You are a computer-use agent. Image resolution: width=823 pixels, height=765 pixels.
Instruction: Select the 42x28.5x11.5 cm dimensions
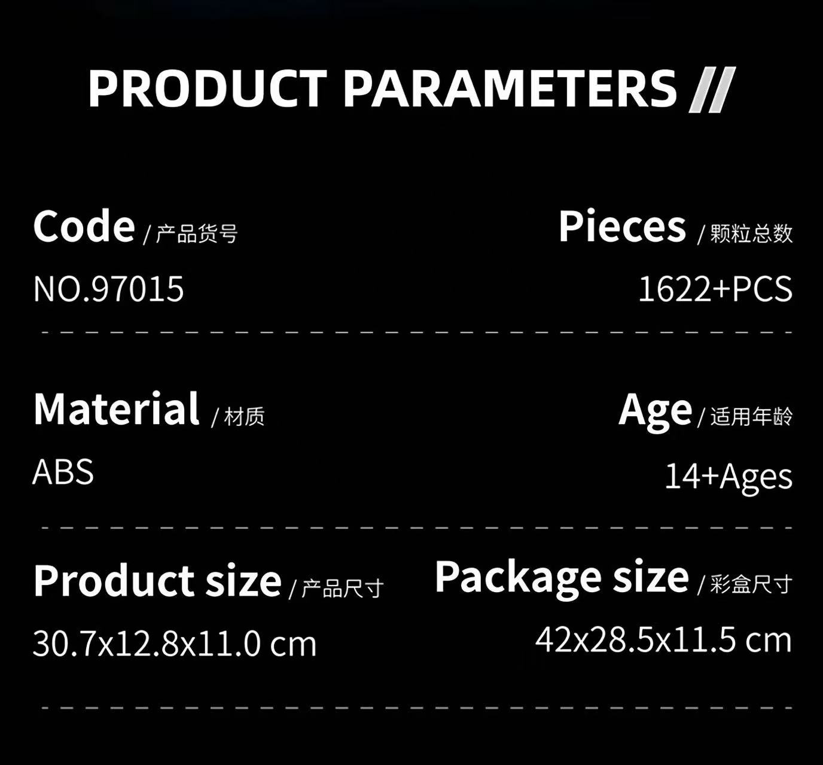coord(663,640)
